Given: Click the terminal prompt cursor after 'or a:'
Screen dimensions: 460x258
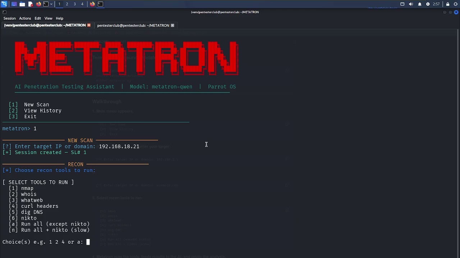Looking at the screenshot, I should coord(88,242).
